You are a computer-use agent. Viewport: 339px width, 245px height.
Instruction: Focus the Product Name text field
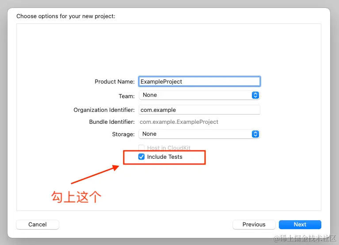coord(199,81)
